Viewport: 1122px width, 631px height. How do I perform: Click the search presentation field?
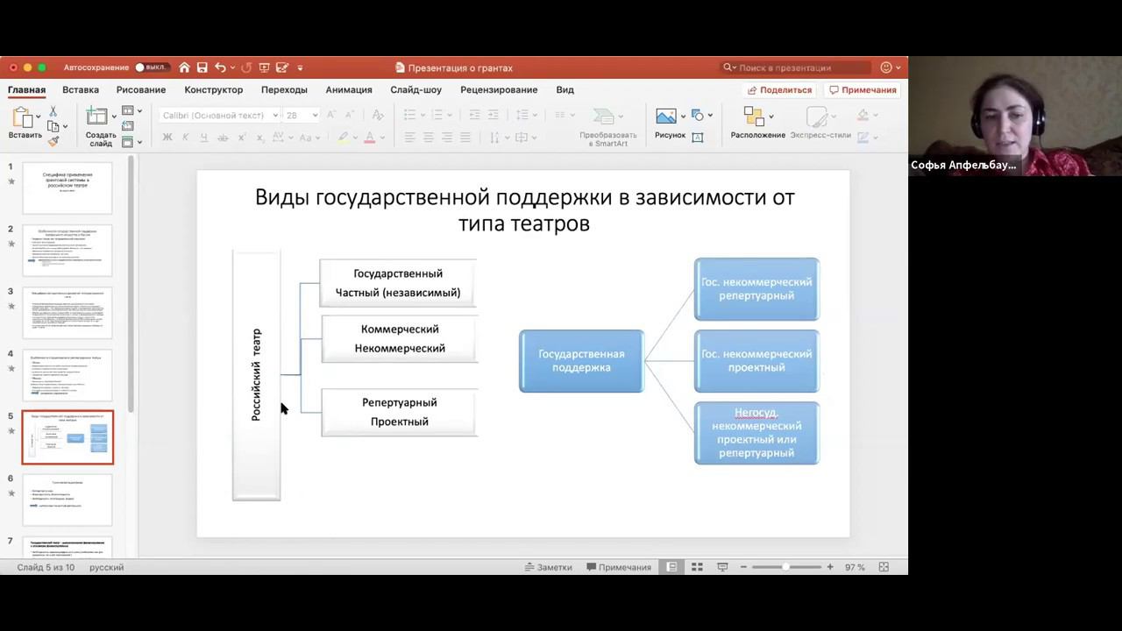coord(796,67)
